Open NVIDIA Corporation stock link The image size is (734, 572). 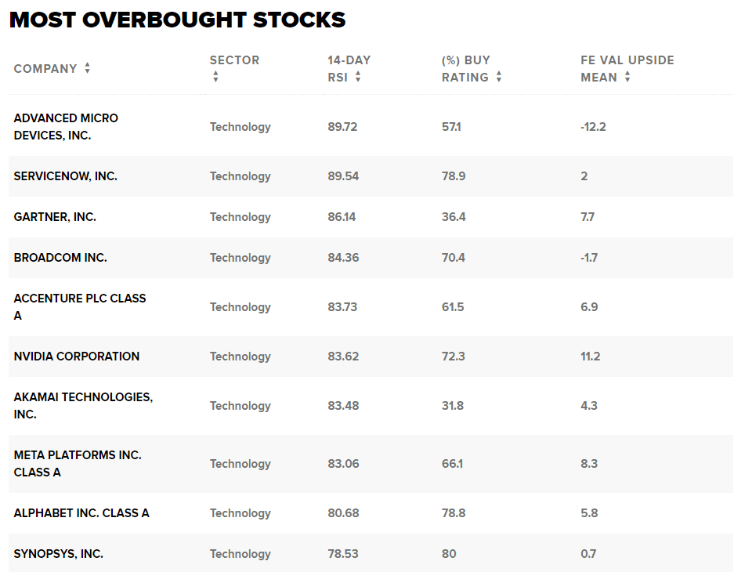77,357
